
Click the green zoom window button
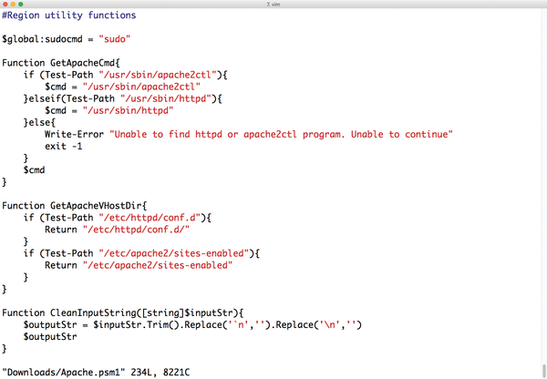[21, 5]
